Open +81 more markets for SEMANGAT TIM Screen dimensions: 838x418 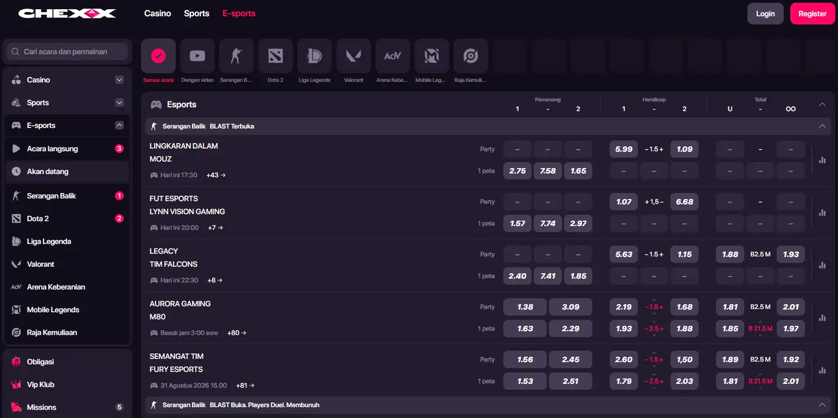coord(245,385)
